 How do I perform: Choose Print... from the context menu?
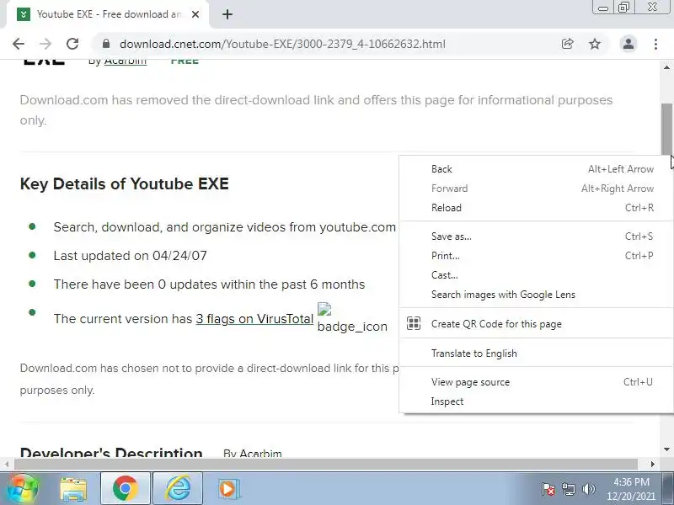[537, 256]
